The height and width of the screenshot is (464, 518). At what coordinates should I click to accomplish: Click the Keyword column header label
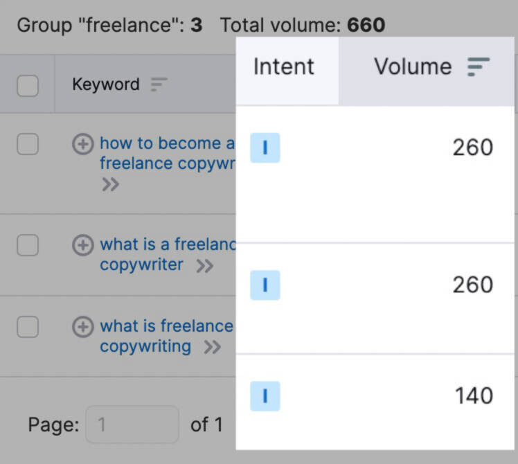coord(106,84)
